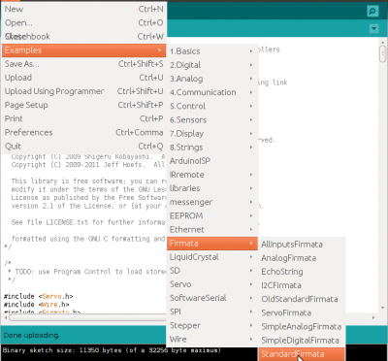
Task: Open Page Setup menu entry
Action: tap(84, 105)
